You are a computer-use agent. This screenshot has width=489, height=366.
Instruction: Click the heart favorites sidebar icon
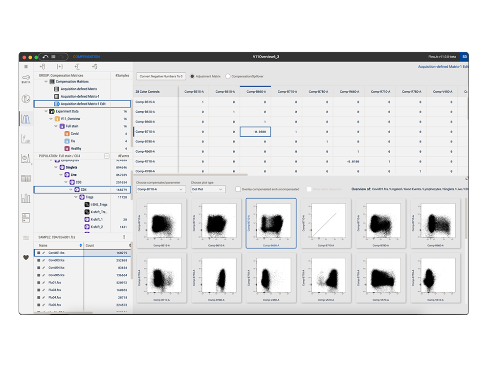pos(26,257)
